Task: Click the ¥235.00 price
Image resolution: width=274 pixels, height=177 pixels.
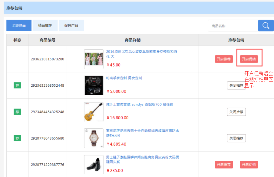Action: pos(115,171)
